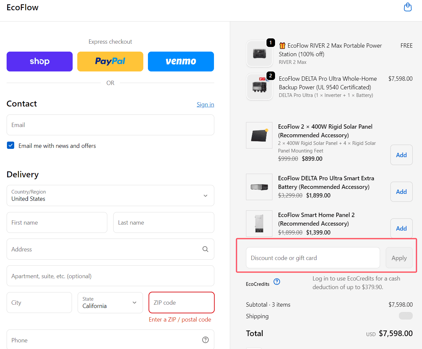Click the DELTA Pro Ultra product thumbnail
The image size is (422, 349).
[260, 87]
